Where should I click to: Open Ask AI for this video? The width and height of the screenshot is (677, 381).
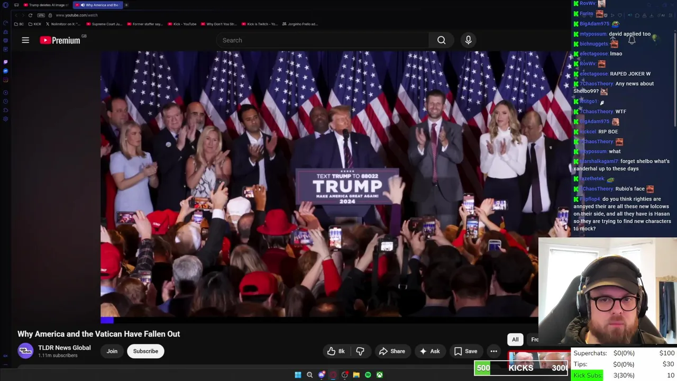click(429, 351)
